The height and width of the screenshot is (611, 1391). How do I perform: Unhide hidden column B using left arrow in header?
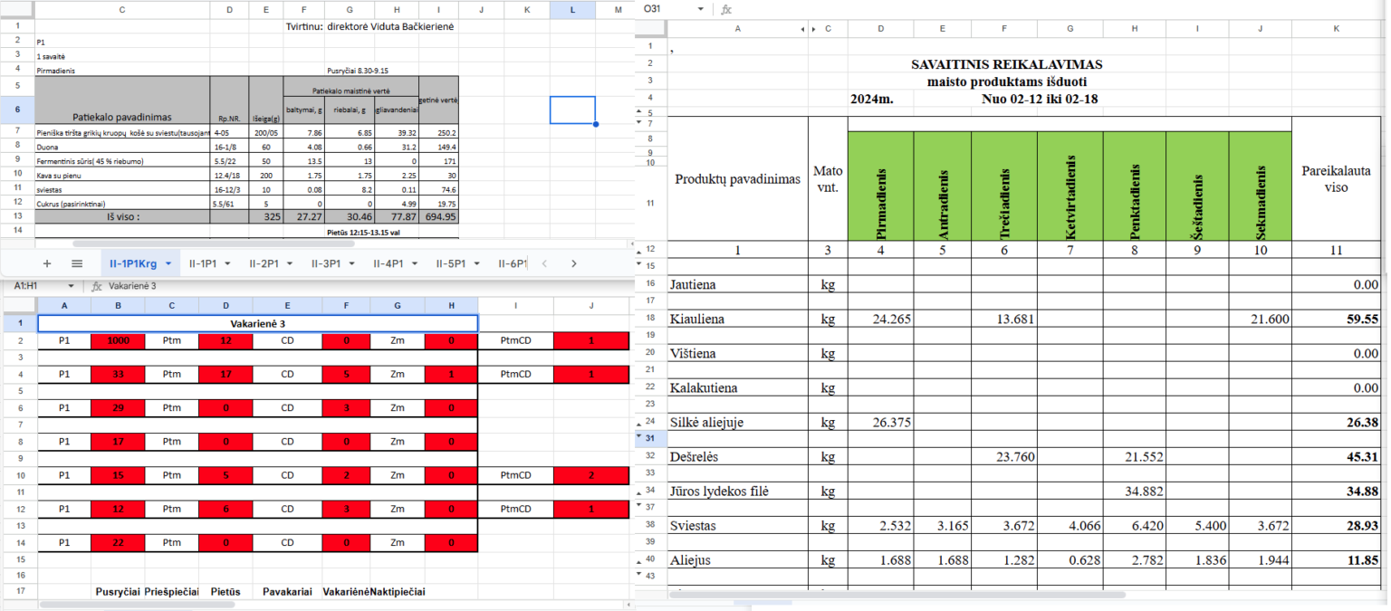(803, 29)
